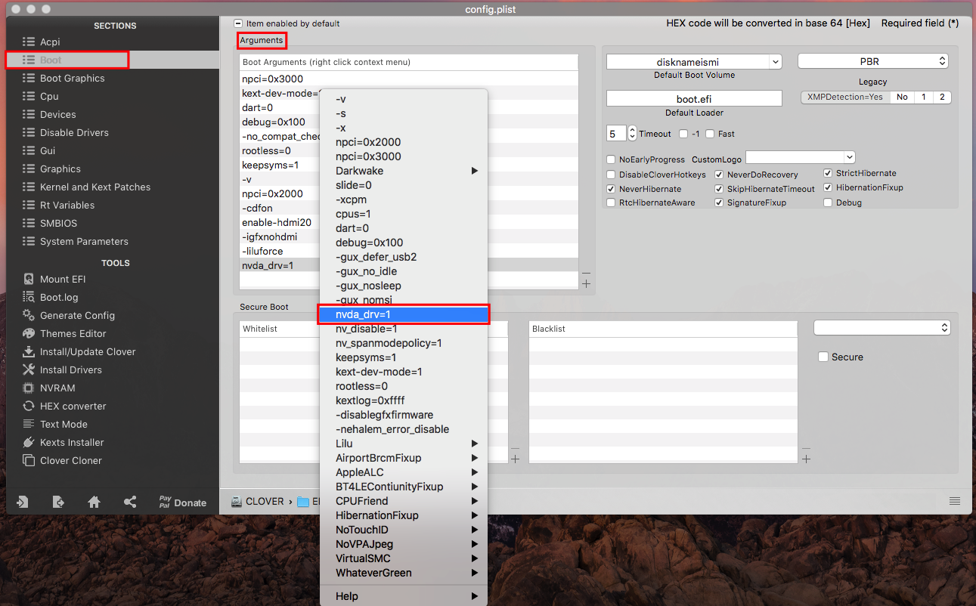Open the Mount EFI tool
976x606 pixels.
point(62,279)
